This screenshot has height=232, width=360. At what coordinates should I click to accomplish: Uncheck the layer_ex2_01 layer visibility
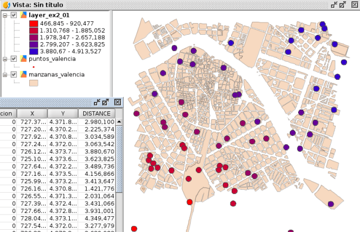tap(14, 15)
